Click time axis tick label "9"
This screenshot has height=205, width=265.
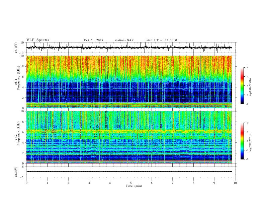tap(214, 183)
